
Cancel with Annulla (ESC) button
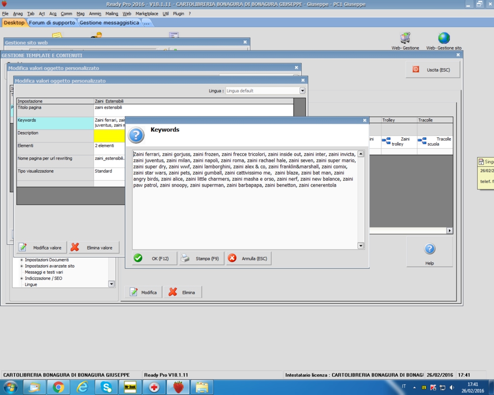[248, 258]
